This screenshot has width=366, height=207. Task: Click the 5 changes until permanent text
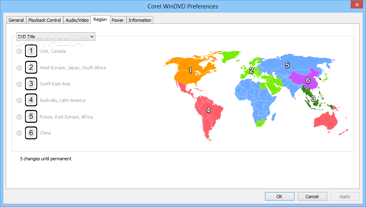pyautogui.click(x=46, y=159)
